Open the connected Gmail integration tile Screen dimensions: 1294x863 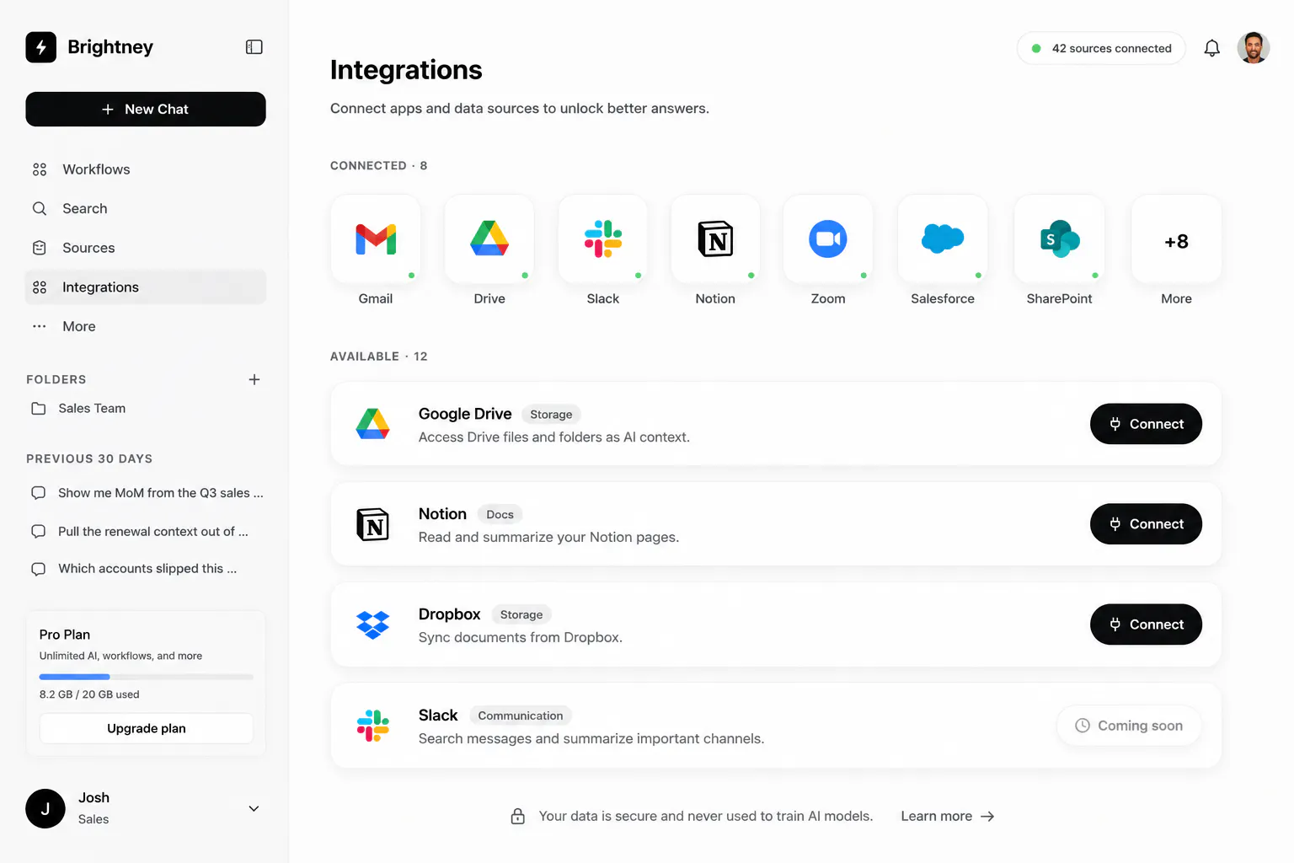376,239
